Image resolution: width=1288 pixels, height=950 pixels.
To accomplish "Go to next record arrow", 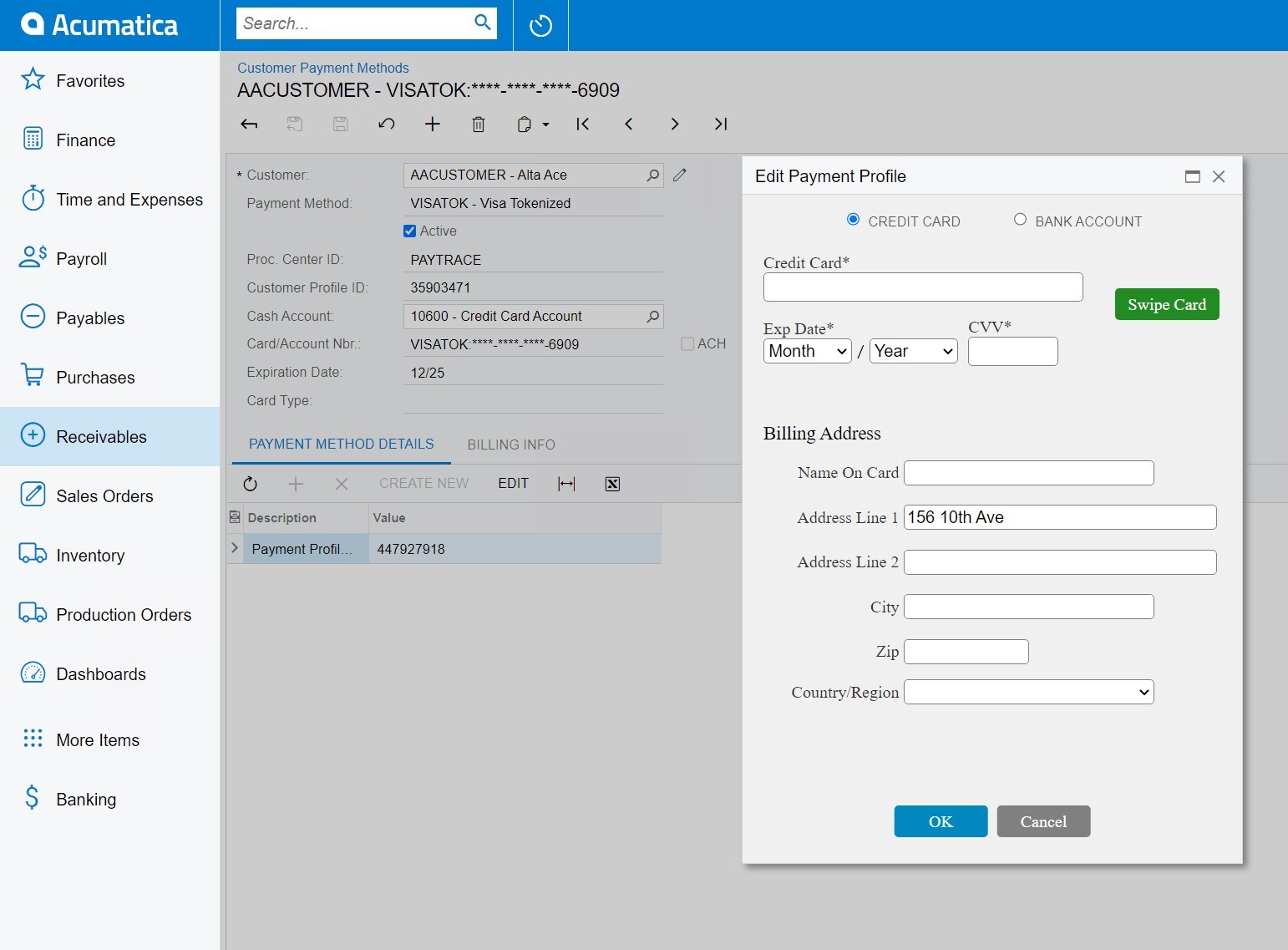I will (675, 124).
